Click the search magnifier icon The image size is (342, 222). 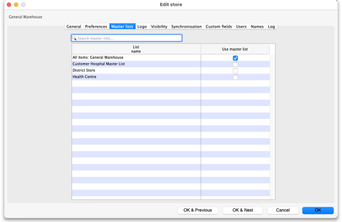tap(74, 38)
